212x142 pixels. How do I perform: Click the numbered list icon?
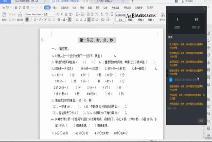click(83, 14)
